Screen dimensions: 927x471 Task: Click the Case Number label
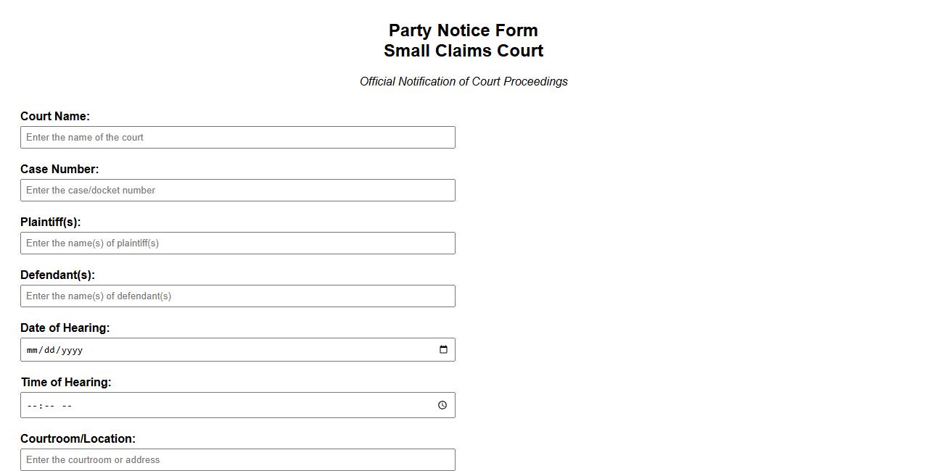click(x=59, y=169)
